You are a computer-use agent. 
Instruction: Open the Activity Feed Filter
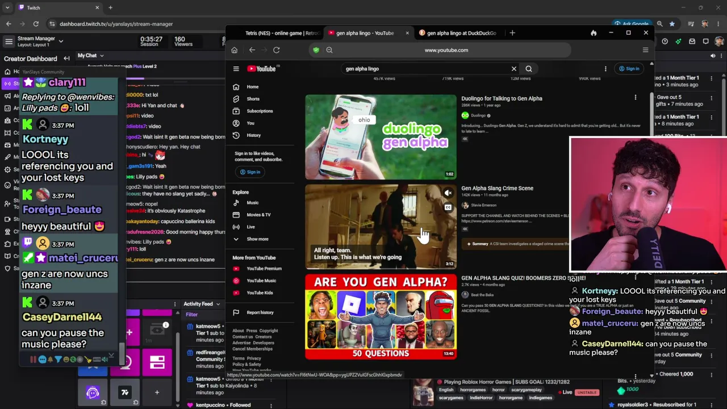click(191, 315)
